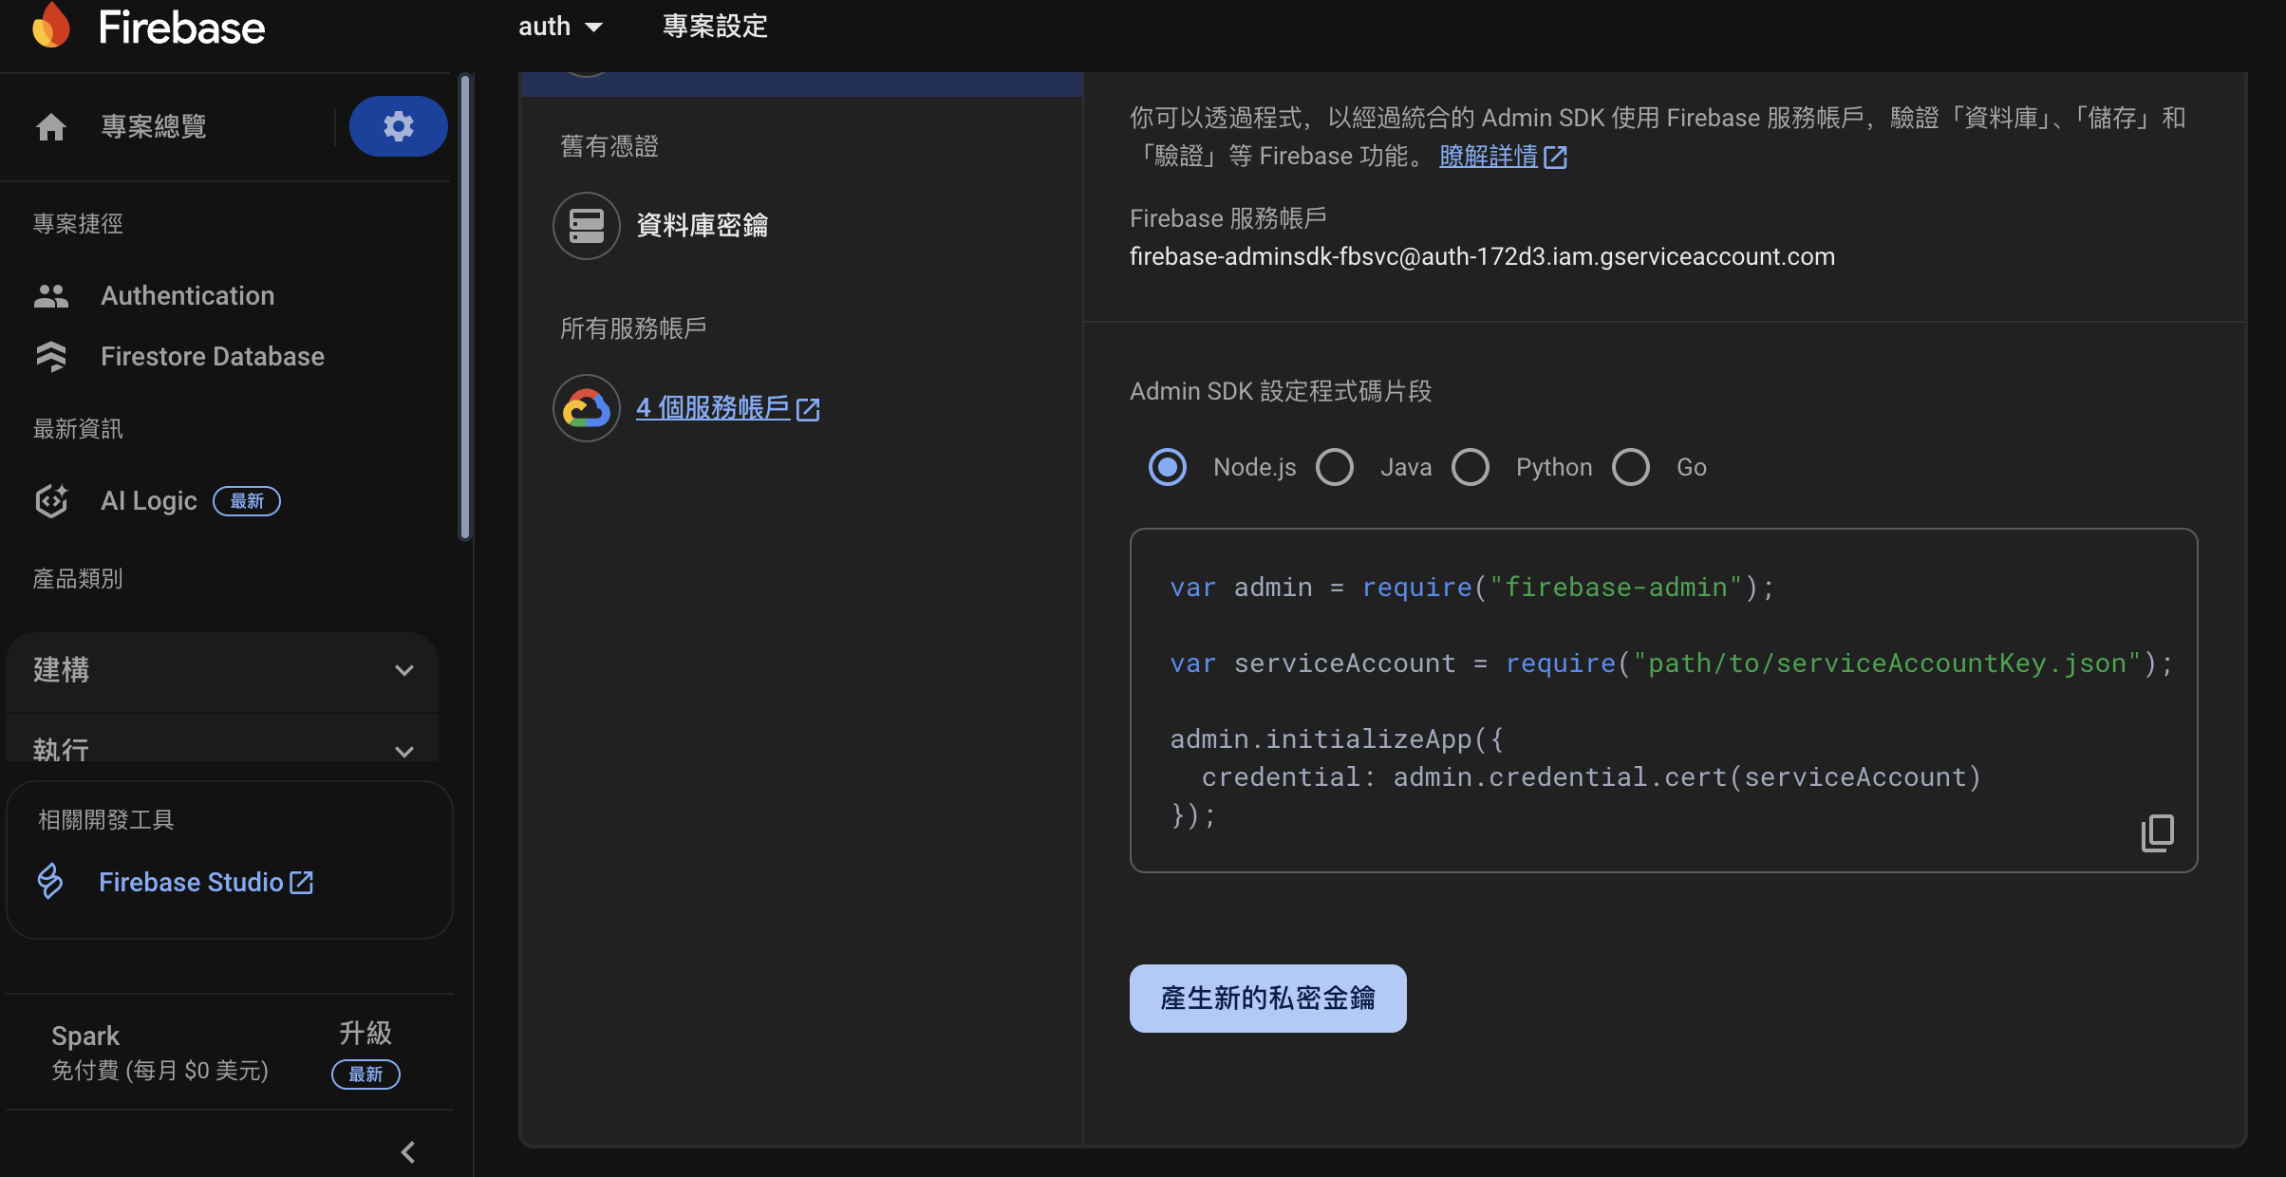Open Authentication from the sidebar
The height and width of the screenshot is (1177, 2286).
(187, 296)
